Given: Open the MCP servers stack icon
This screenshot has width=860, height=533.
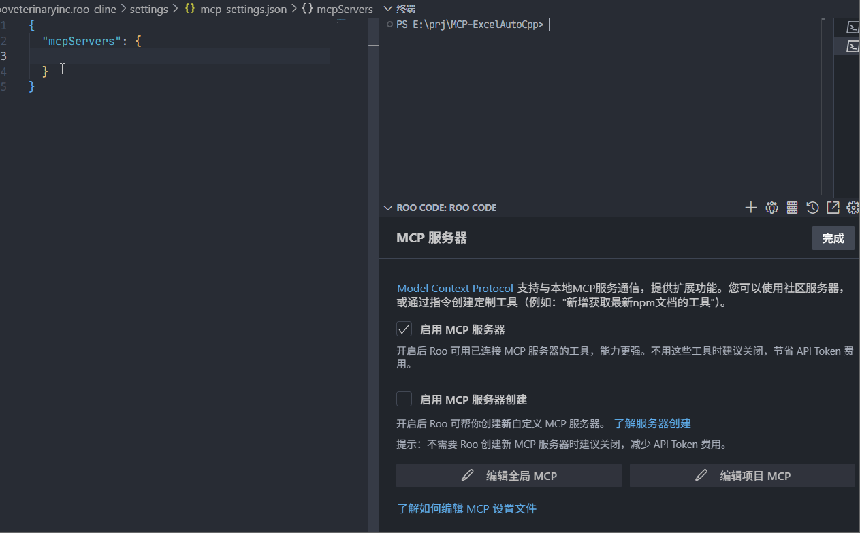Looking at the screenshot, I should coord(792,208).
